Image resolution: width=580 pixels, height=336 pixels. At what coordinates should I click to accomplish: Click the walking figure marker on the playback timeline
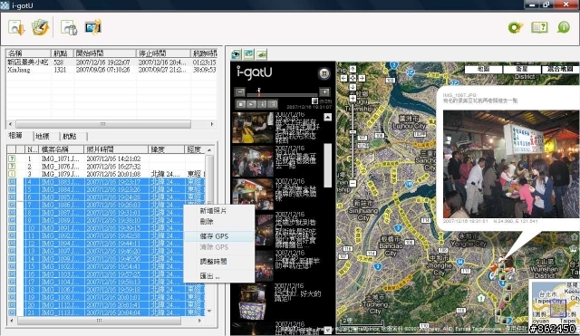[x=259, y=91]
